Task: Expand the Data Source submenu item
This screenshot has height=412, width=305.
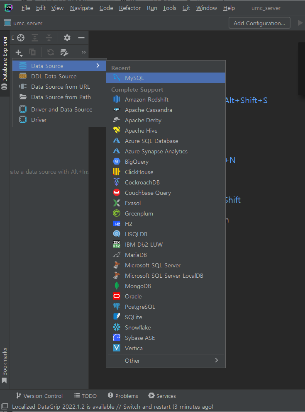Action: [59, 65]
